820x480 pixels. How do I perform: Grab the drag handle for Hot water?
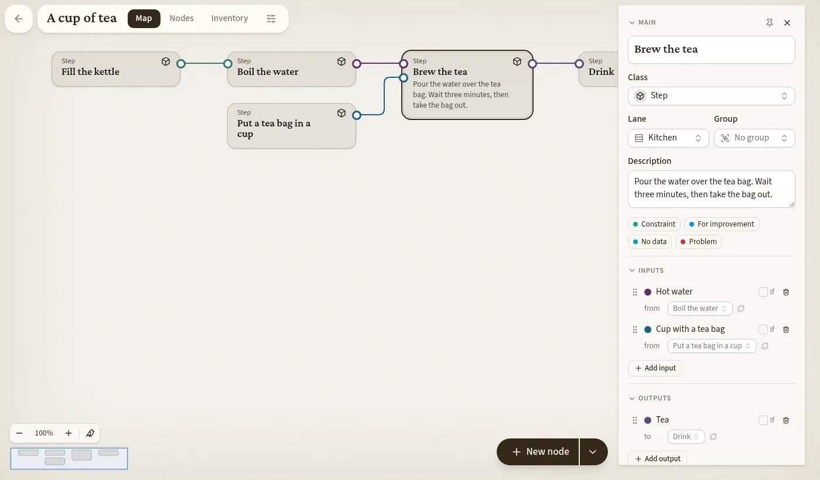tap(634, 292)
